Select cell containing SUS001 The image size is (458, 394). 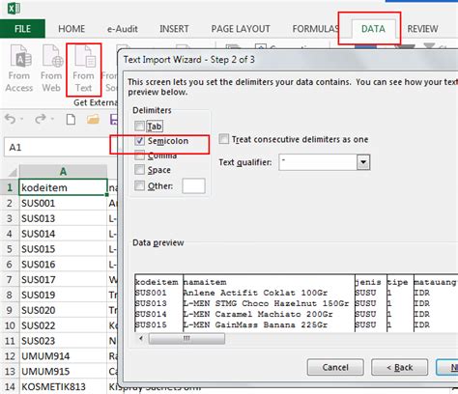click(63, 203)
